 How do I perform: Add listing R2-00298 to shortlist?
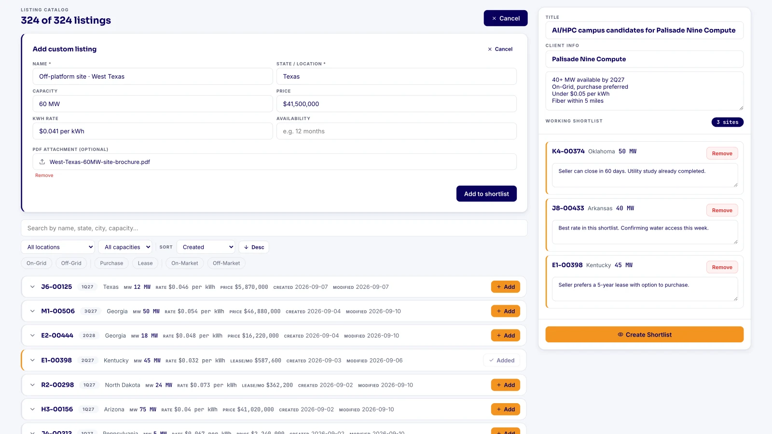pyautogui.click(x=506, y=385)
